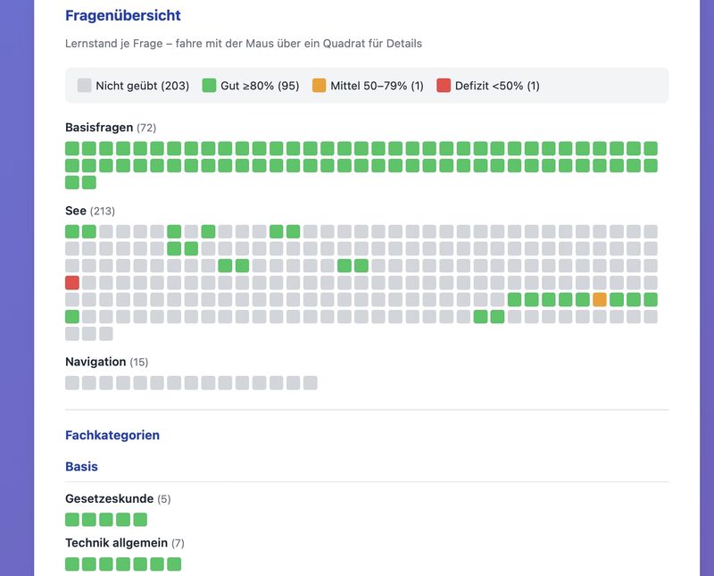This screenshot has height=576, width=714.
Task: Select the first gray square under Navigation
Action: pyautogui.click(x=72, y=383)
